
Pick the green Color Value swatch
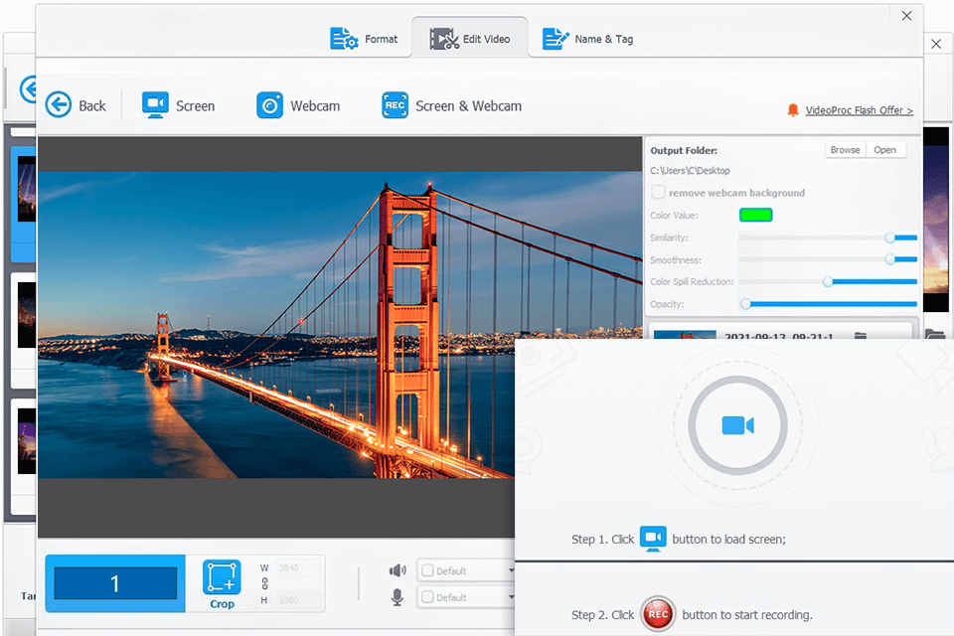tap(755, 215)
